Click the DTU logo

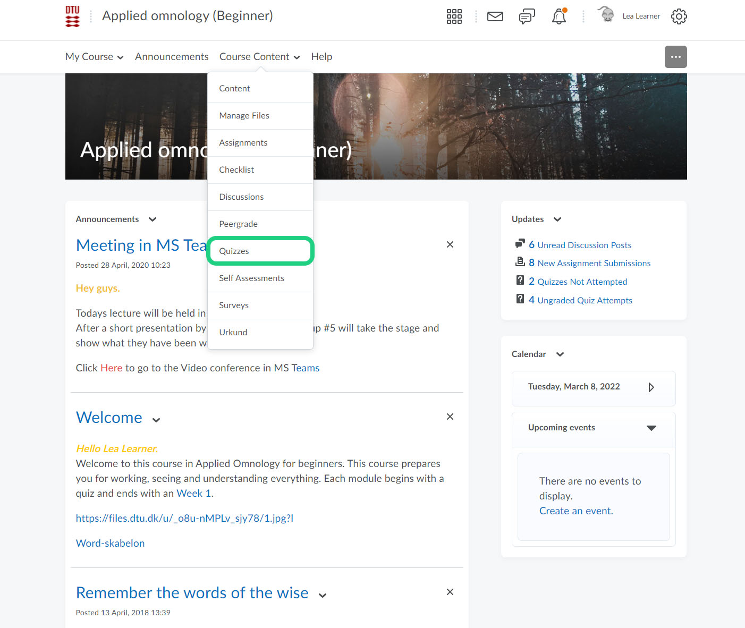click(73, 16)
